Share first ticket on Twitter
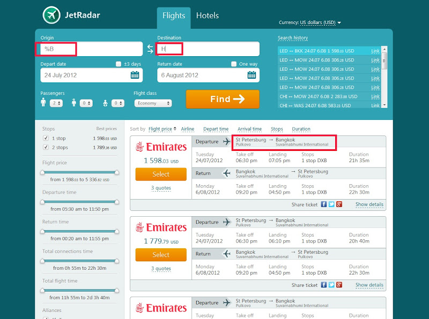This screenshot has height=319, width=429. (331, 204)
